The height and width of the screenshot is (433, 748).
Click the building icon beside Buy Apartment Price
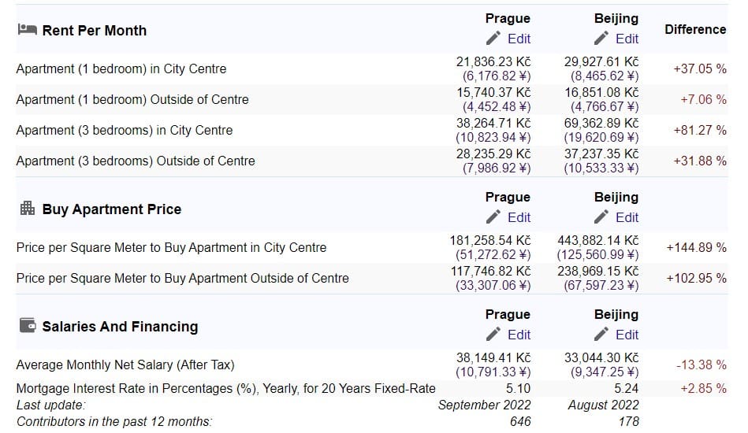[x=27, y=209]
